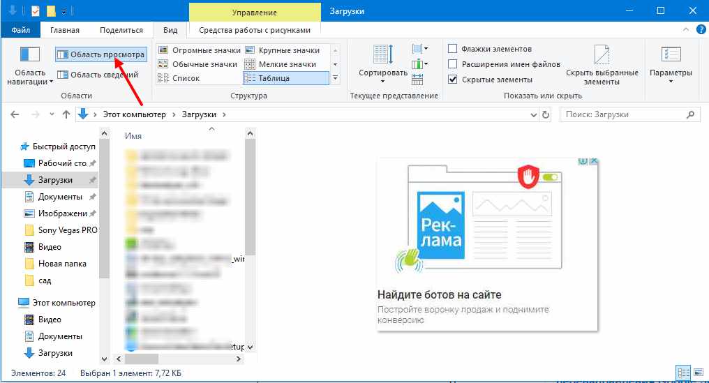Select Быстрый доступ in the navigation tree
Viewport: 709px width, 383px height.
[57, 147]
